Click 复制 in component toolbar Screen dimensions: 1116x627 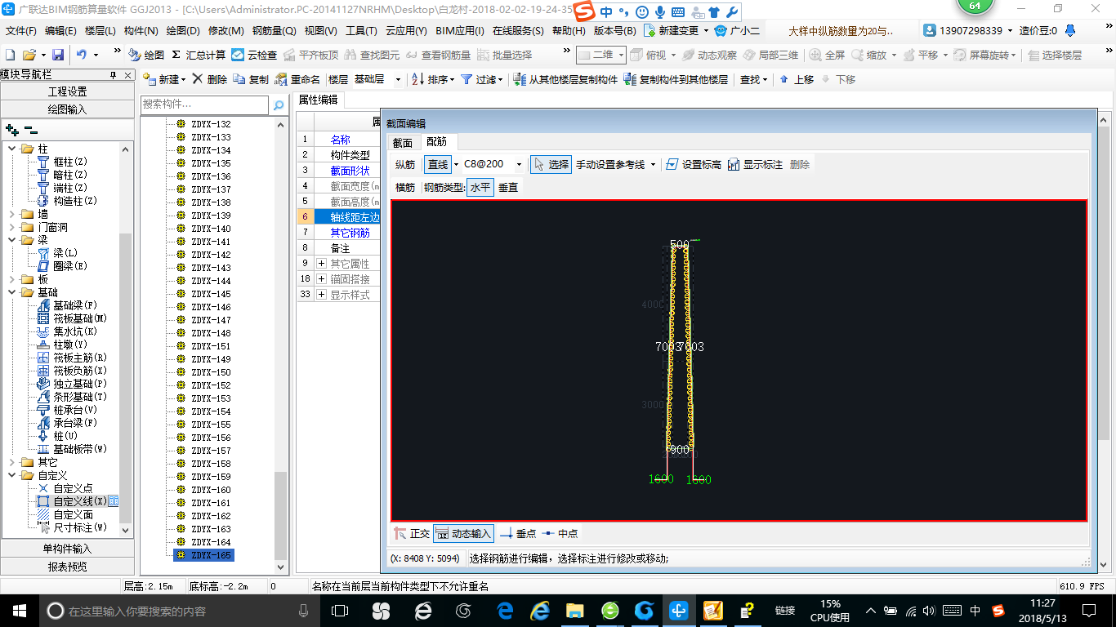point(252,79)
